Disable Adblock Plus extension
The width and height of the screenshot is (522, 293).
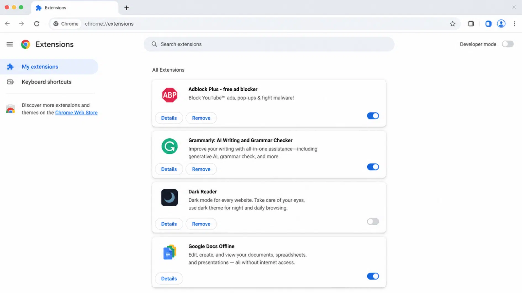373,116
